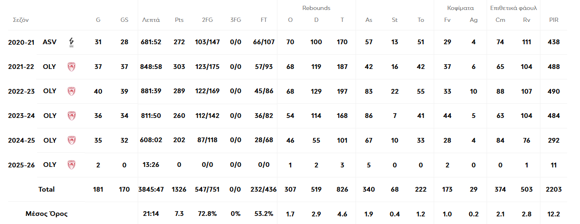Select the 2020-21 season label
580x224 pixels.
pos(21,42)
